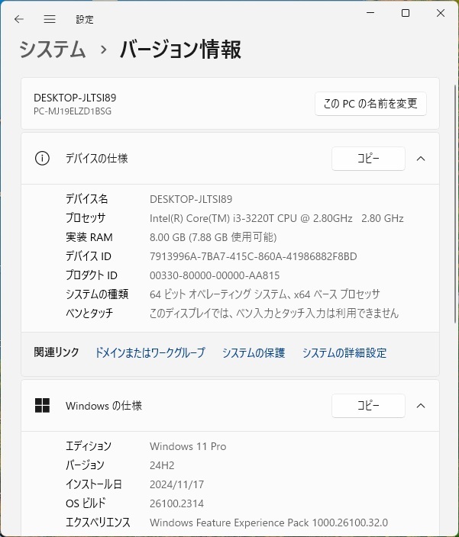Click the 関連リンク label
Viewport: 459px width, 537px height.
(x=57, y=352)
